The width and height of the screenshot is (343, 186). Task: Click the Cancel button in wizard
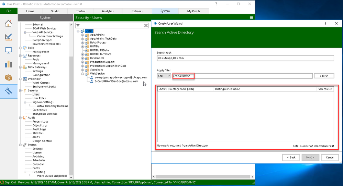330,158
